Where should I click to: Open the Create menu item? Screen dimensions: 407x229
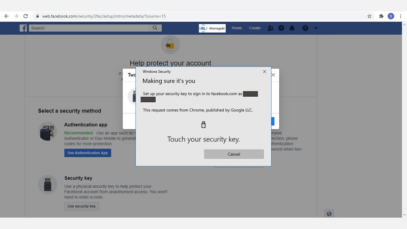point(255,28)
